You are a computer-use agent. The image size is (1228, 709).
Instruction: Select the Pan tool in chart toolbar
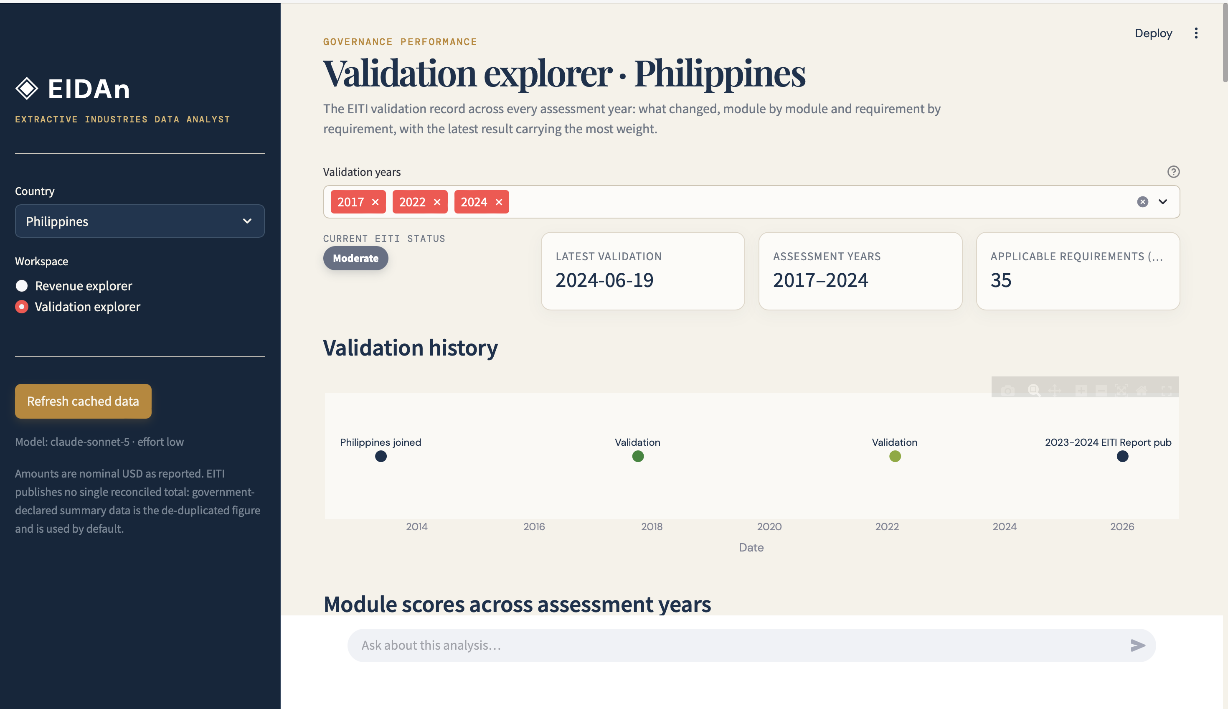point(1054,390)
